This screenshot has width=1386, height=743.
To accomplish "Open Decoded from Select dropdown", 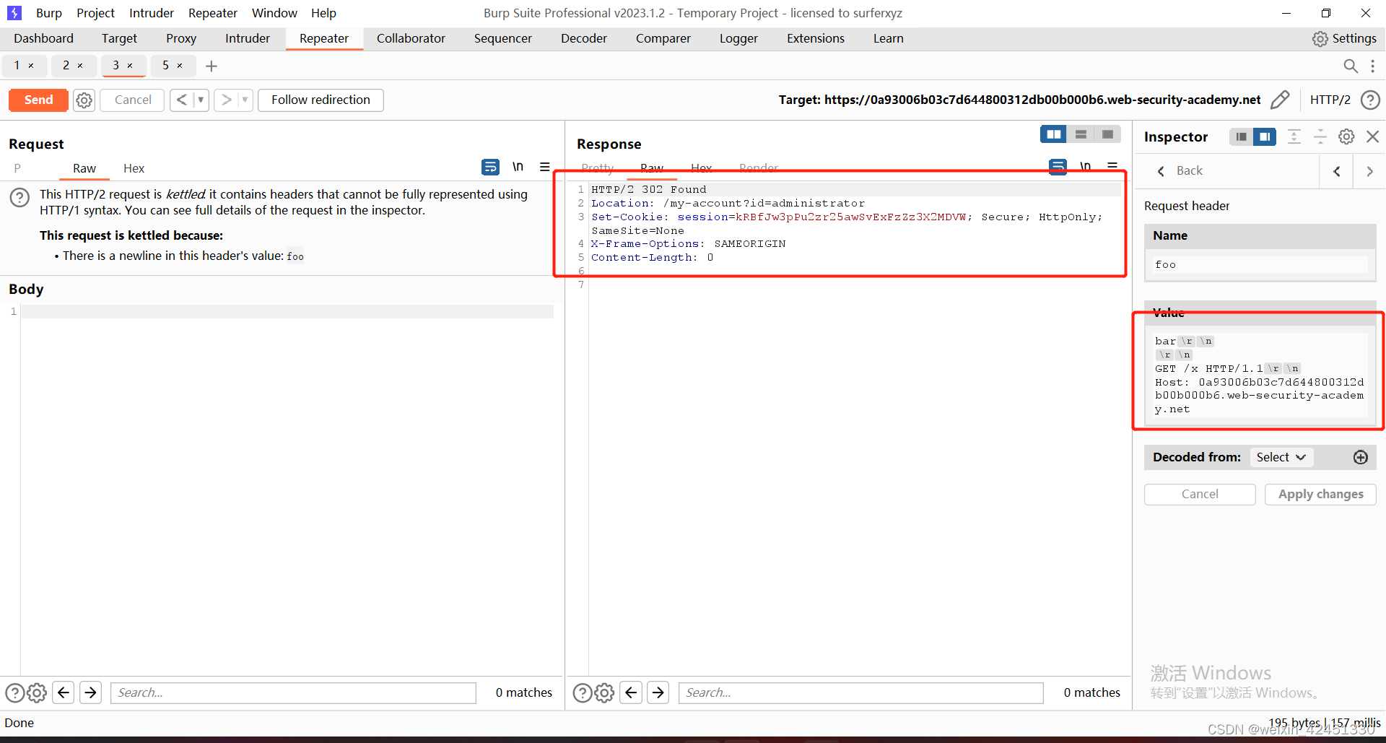I will pos(1281,457).
